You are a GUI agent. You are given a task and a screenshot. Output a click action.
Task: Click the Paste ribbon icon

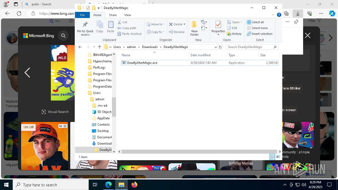[x=111, y=27]
